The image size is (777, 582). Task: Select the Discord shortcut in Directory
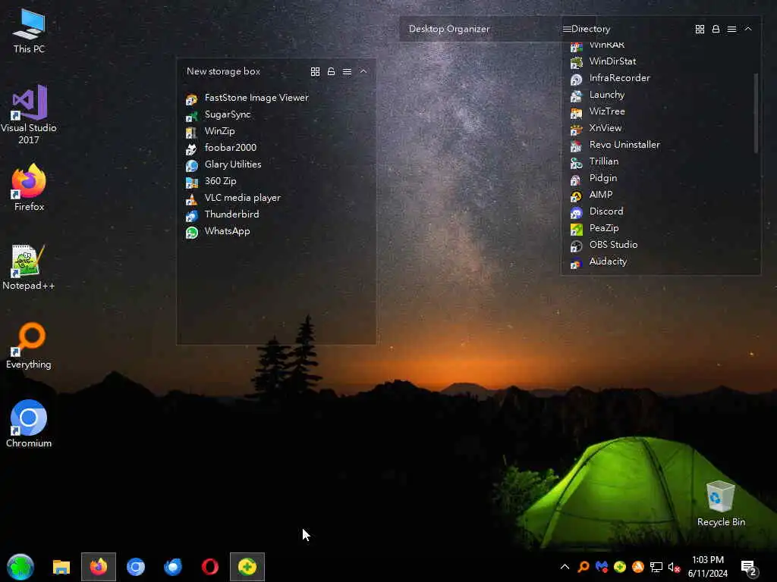click(x=596, y=212)
